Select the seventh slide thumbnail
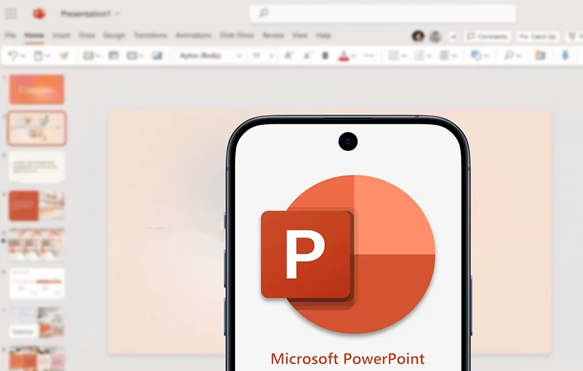Screen dimensions: 583x371 pyautogui.click(x=37, y=322)
